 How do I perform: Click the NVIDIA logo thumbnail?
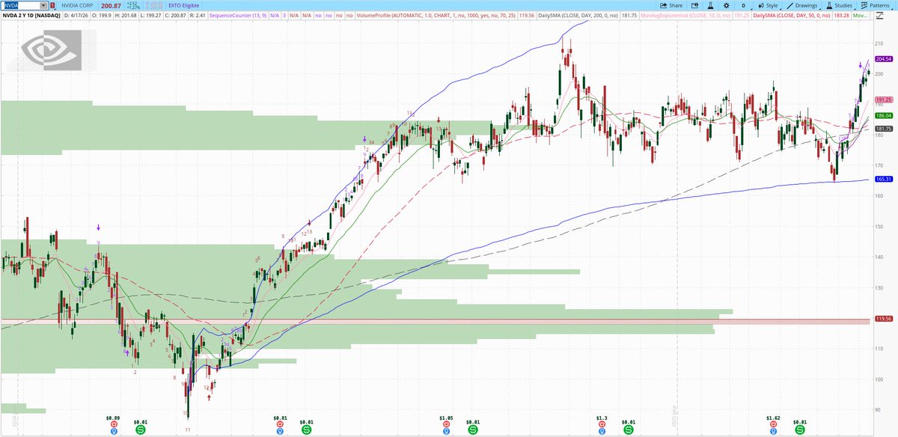click(x=51, y=50)
